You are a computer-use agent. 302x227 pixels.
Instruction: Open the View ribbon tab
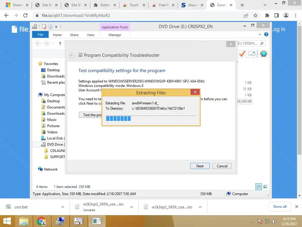91,35
